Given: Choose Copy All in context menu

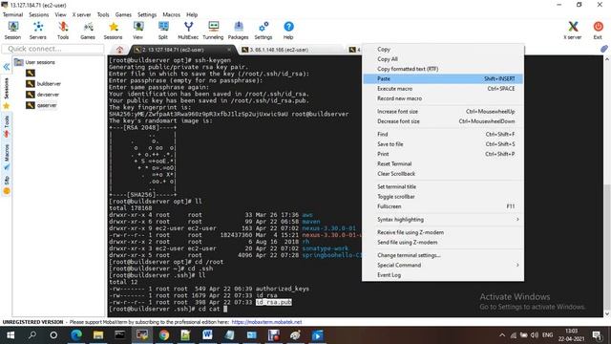Looking at the screenshot, I should [x=443, y=59].
